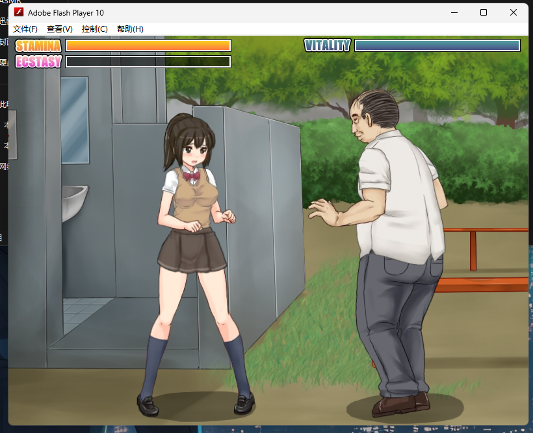This screenshot has height=433, width=533.
Task: Maximize the Flash Player window
Action: click(x=484, y=12)
